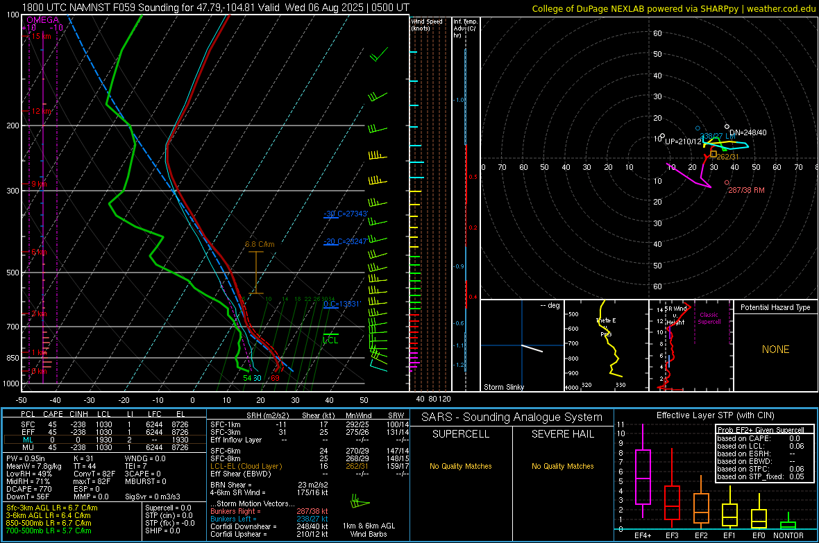Click the WNDG = 0.0 value
Image resolution: width=819 pixels, height=543 pixels.
[x=145, y=458]
